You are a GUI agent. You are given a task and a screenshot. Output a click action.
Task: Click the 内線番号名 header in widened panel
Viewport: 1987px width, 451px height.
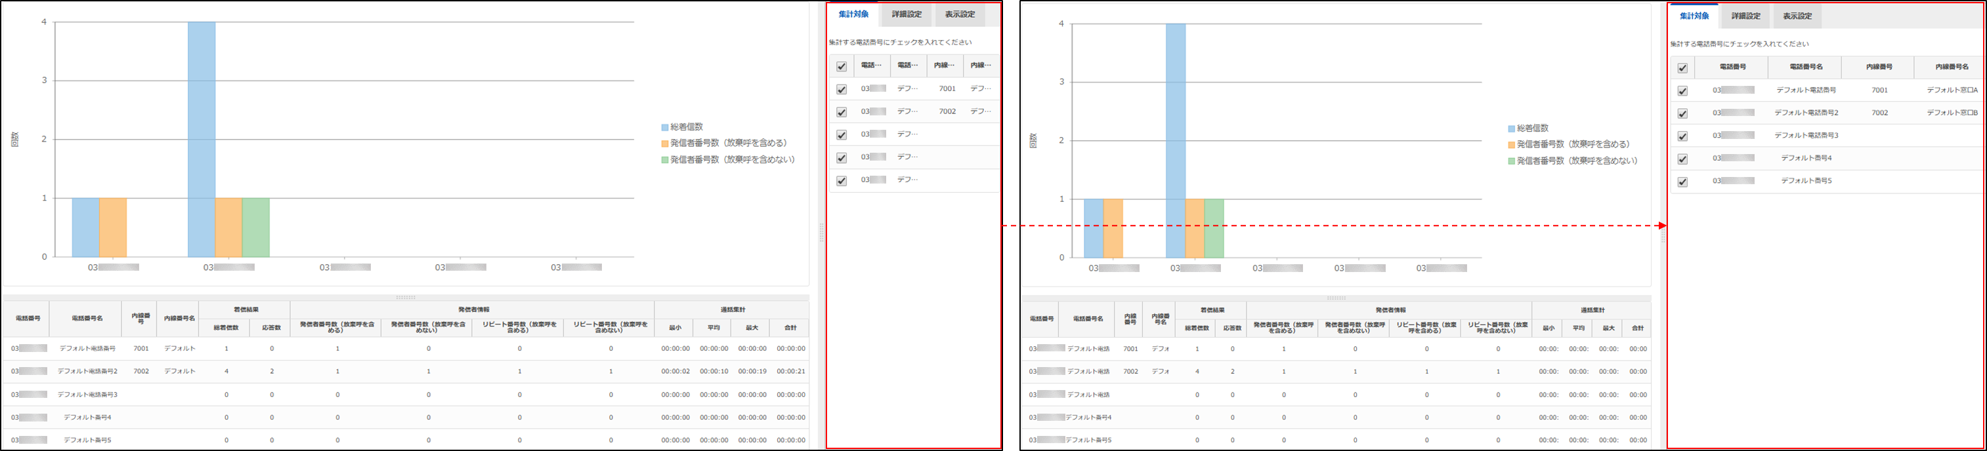click(1952, 67)
